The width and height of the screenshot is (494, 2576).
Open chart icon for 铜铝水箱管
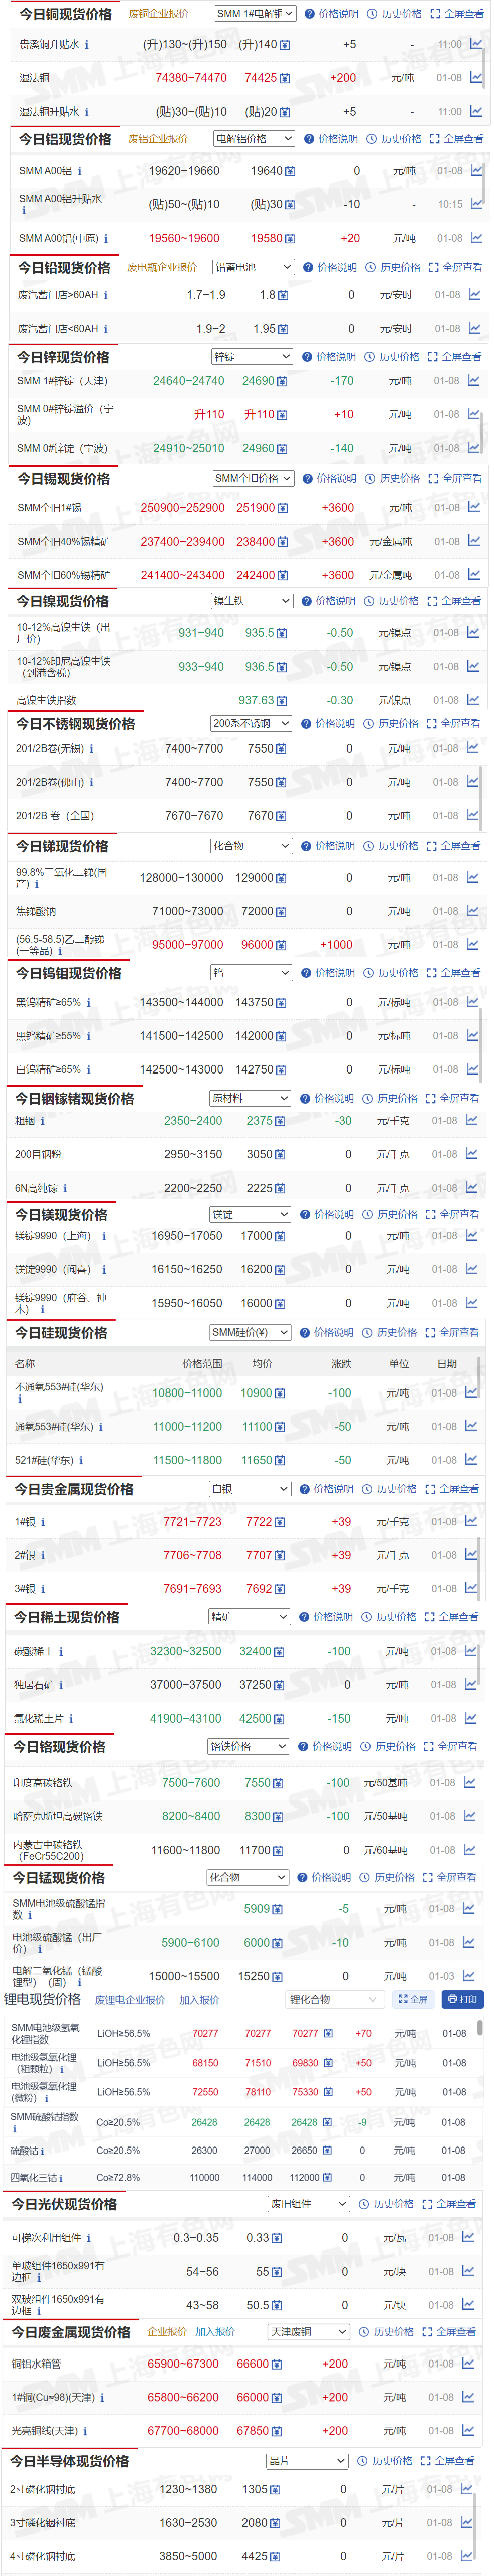pyautogui.click(x=467, y=2363)
